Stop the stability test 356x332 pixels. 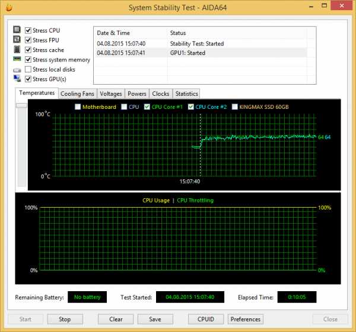65,319
